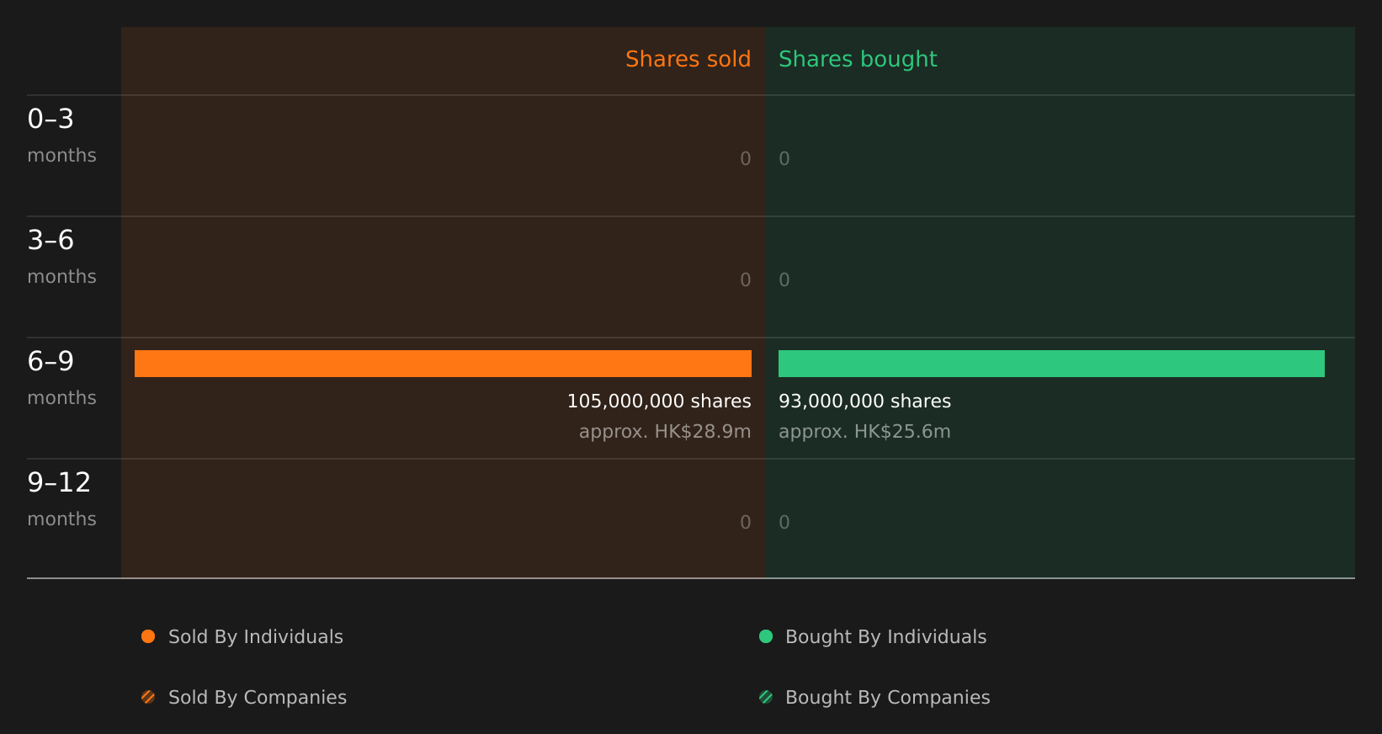Click the bought zero value in 0–3 months row
Screen dimensions: 1382x734
pyautogui.click(x=784, y=159)
